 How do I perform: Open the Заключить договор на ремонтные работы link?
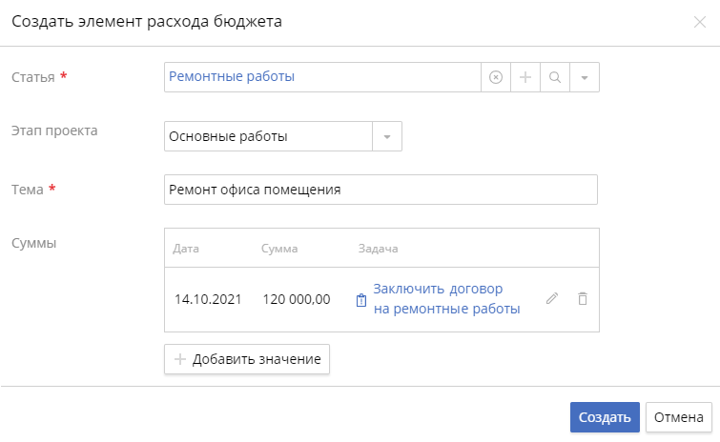446,299
